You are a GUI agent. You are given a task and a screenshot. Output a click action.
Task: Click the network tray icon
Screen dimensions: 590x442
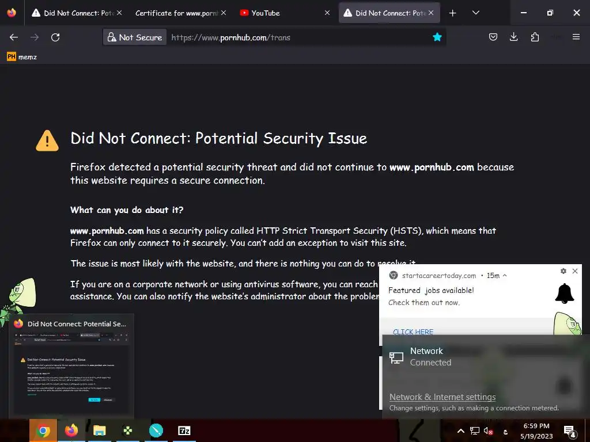[x=475, y=431]
